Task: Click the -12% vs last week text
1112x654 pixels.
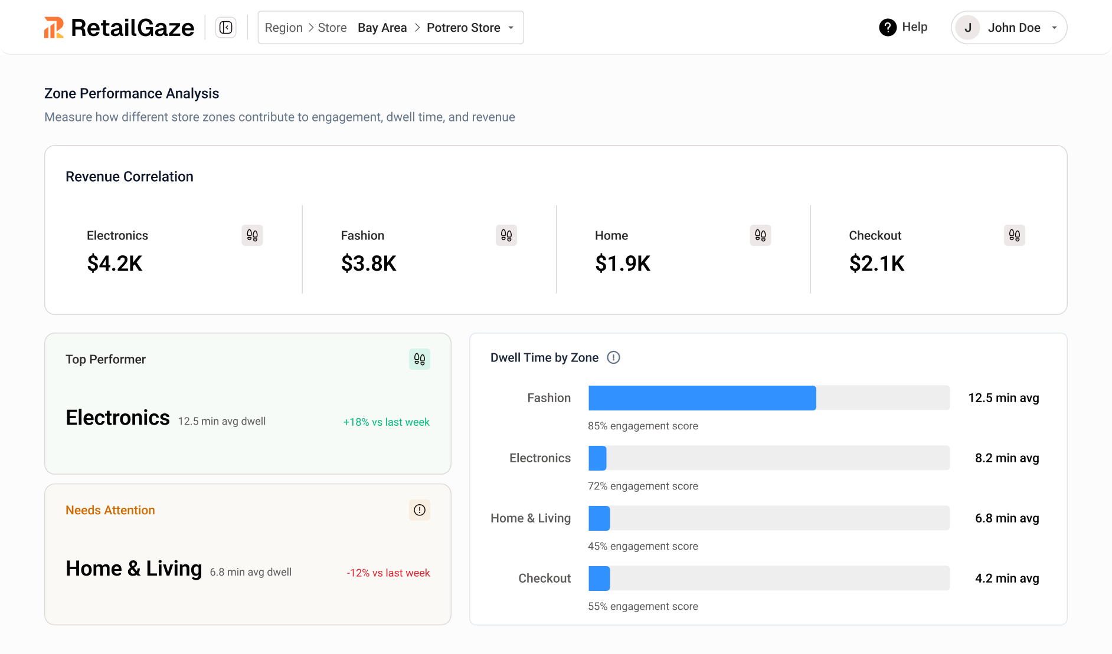Action: click(388, 573)
